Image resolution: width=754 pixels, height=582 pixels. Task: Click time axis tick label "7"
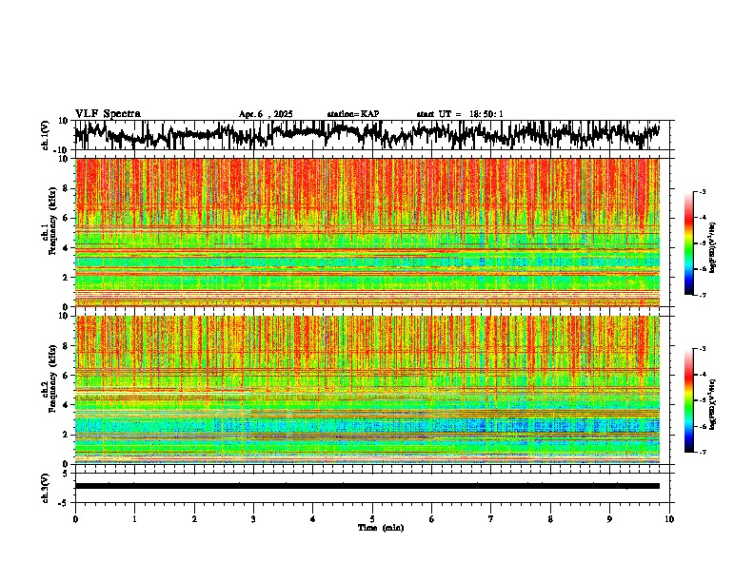[491, 519]
